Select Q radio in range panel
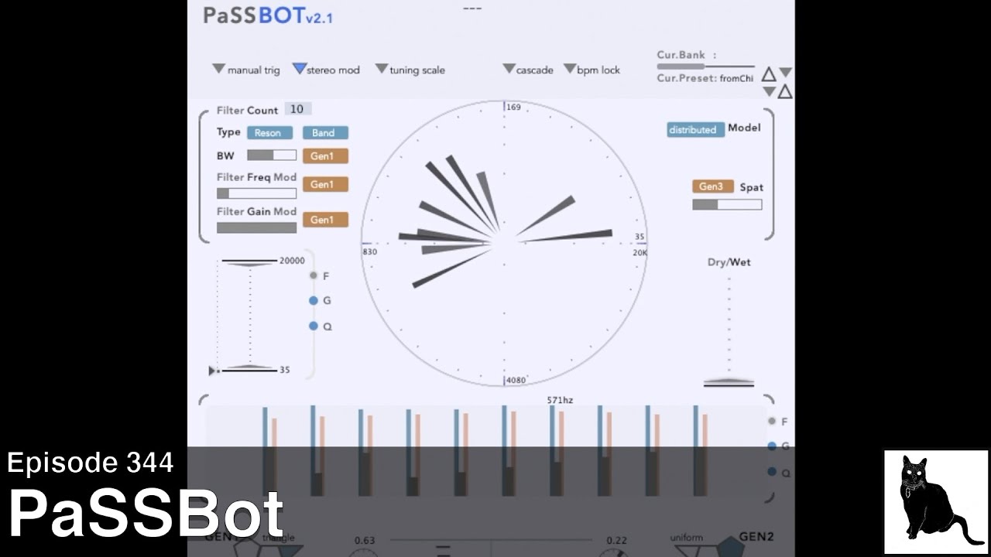991x557 pixels. [314, 326]
